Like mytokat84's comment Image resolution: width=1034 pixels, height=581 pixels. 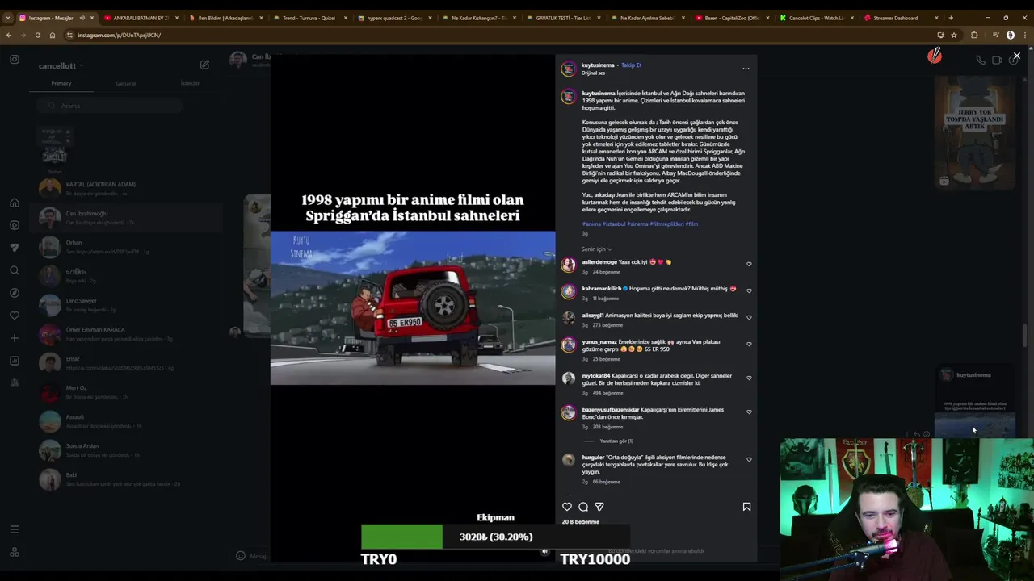tap(749, 378)
